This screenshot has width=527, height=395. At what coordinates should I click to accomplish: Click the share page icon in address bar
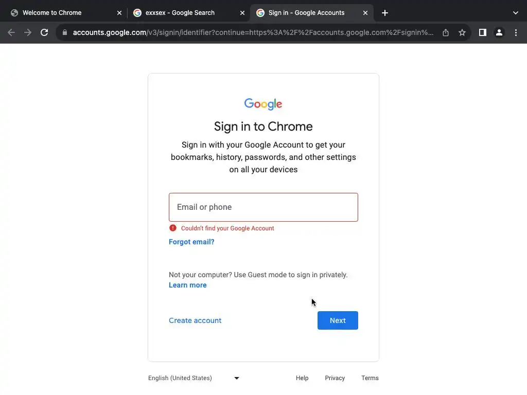pyautogui.click(x=446, y=32)
